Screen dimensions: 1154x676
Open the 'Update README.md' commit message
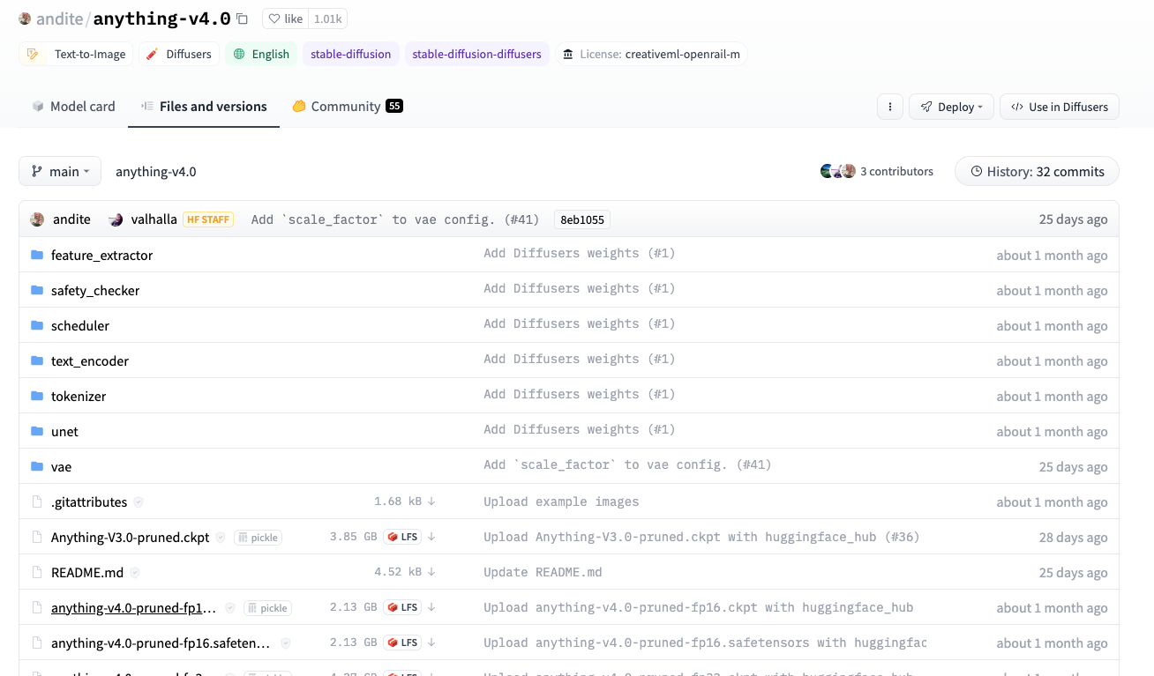click(543, 572)
